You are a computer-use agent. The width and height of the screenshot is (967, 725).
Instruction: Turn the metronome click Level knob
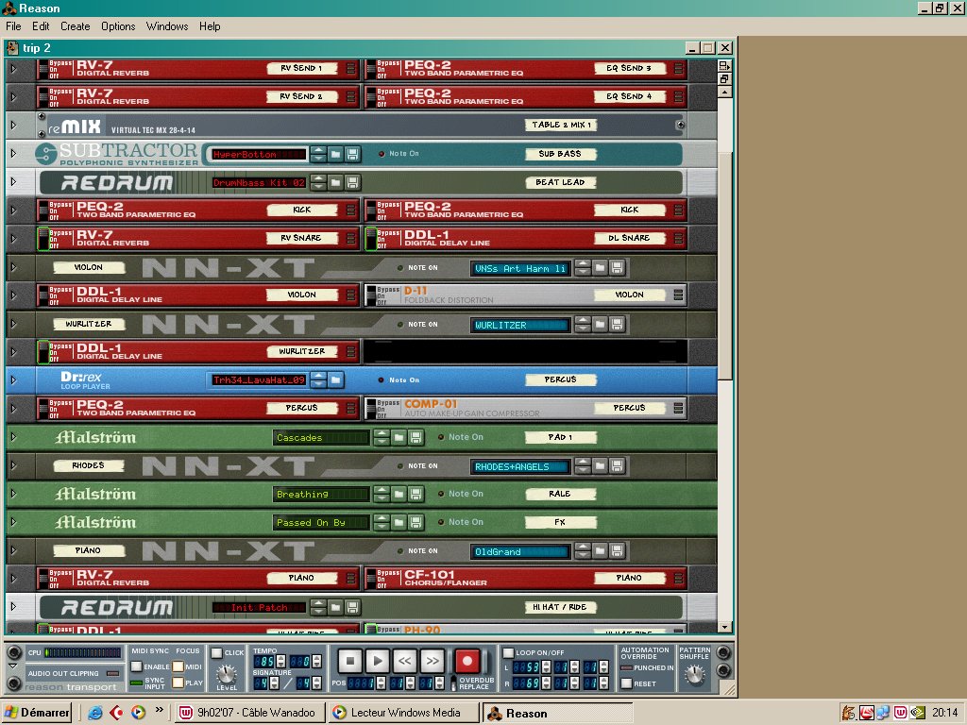pos(227,673)
